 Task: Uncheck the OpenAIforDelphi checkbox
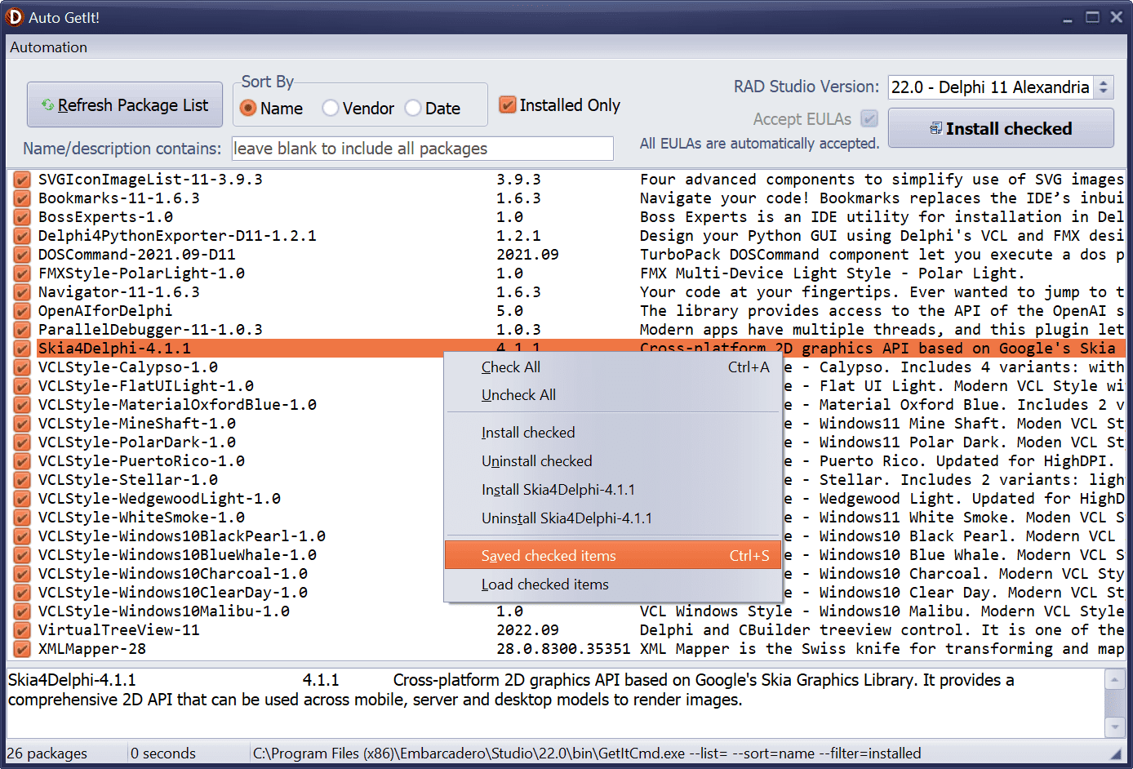coord(23,311)
